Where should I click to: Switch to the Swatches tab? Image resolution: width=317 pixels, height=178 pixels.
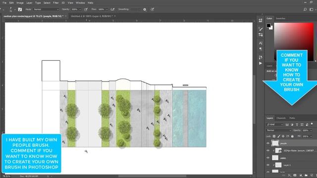(281, 18)
